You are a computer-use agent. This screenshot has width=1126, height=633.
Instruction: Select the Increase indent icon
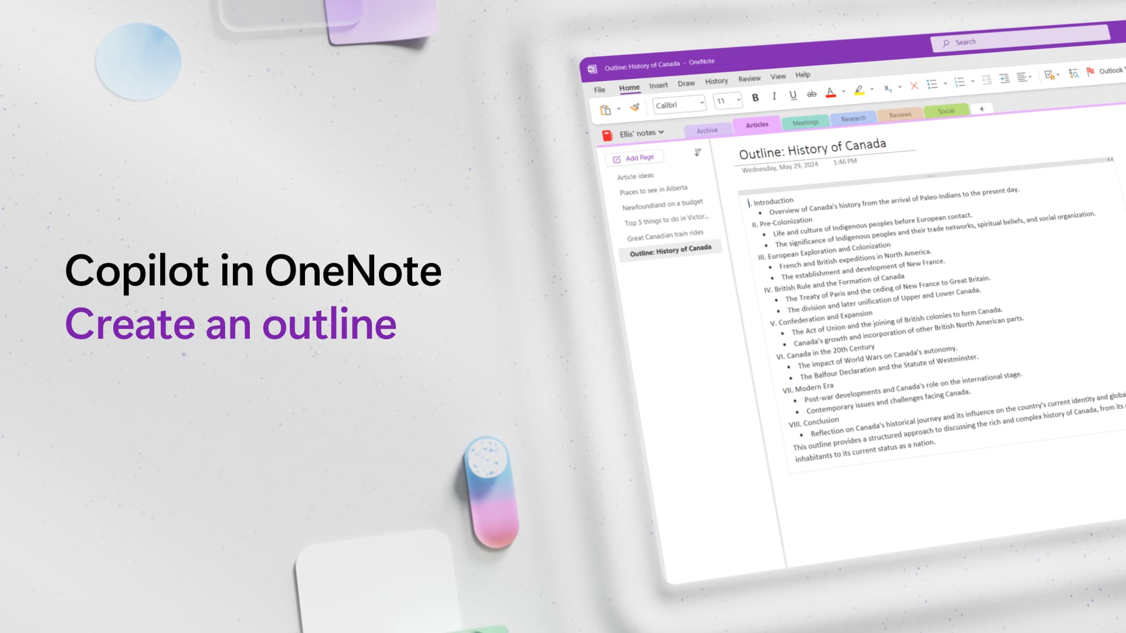[1004, 80]
